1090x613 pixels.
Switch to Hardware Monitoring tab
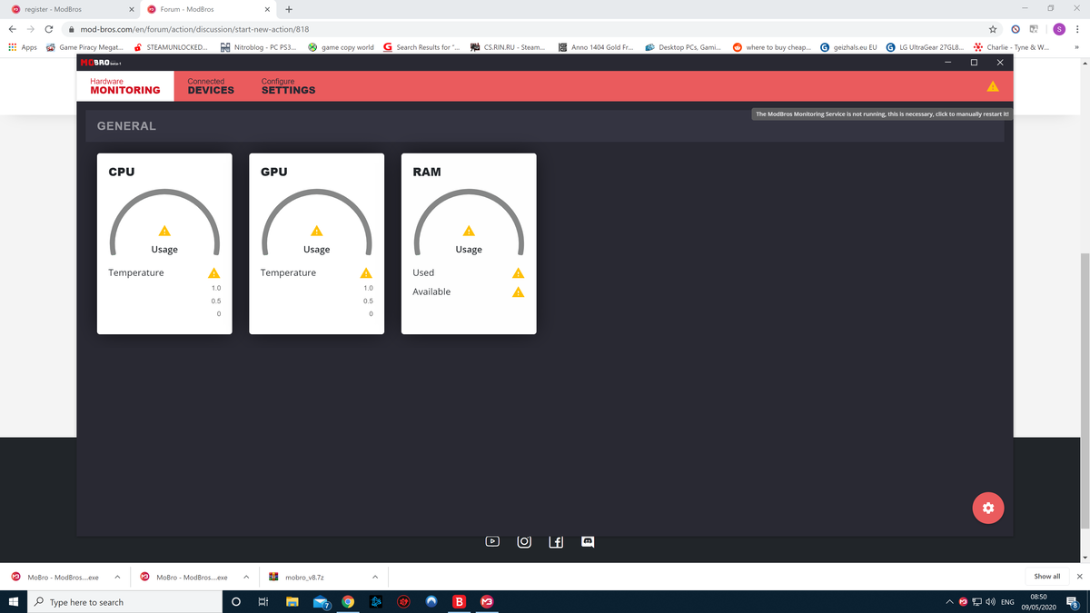125,86
